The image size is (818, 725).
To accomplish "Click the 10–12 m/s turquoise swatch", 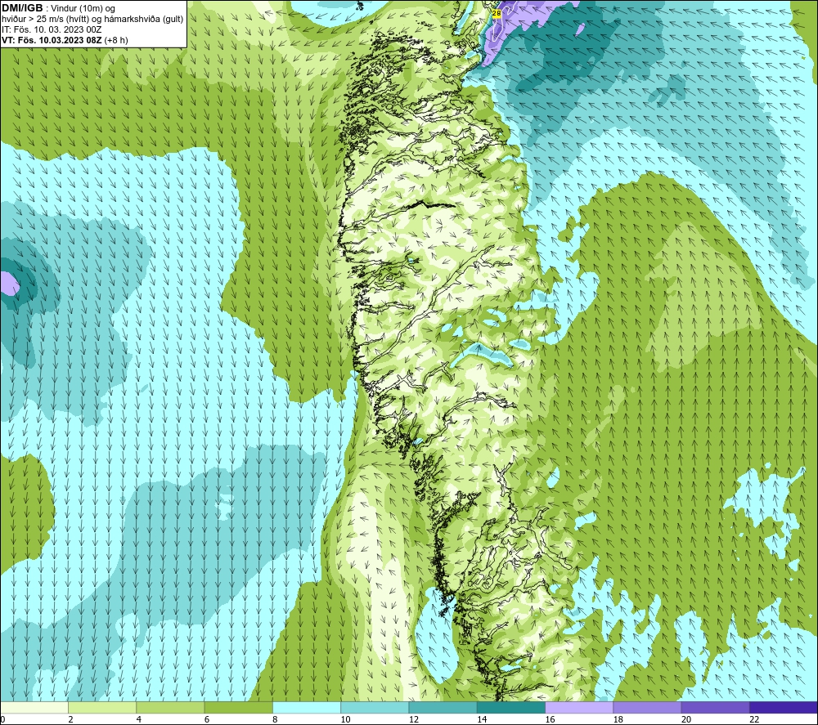I will (x=375, y=707).
